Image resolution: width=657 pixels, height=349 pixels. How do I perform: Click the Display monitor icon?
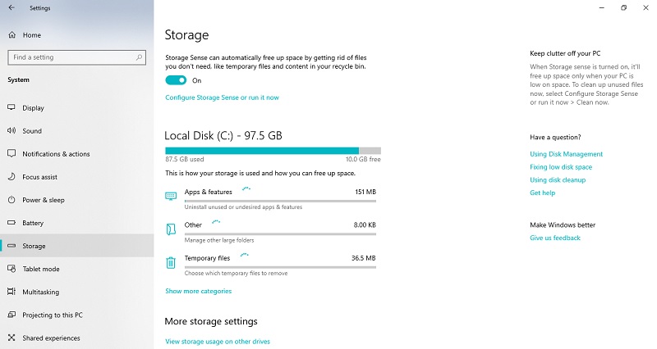click(12, 108)
